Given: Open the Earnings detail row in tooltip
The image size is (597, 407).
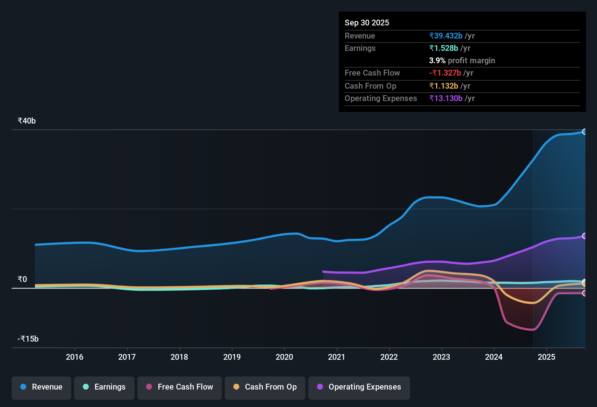Looking at the screenshot, I should point(360,48).
